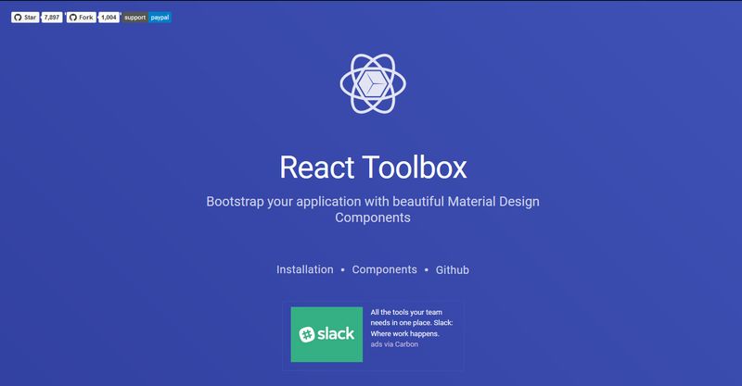The image size is (742, 386).
Task: Click the 'Bootstrap your application' subtitle
Action: coord(373,209)
